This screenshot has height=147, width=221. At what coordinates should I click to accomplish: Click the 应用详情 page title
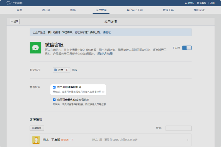tap(111, 22)
